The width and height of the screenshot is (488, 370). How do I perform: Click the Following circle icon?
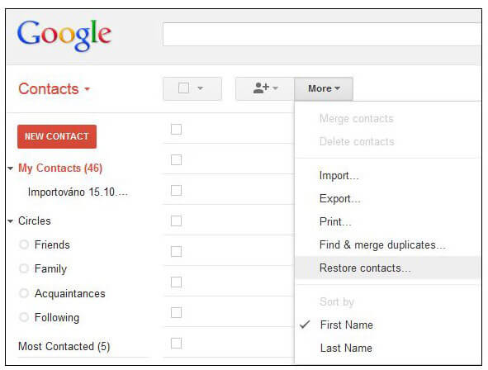24,317
